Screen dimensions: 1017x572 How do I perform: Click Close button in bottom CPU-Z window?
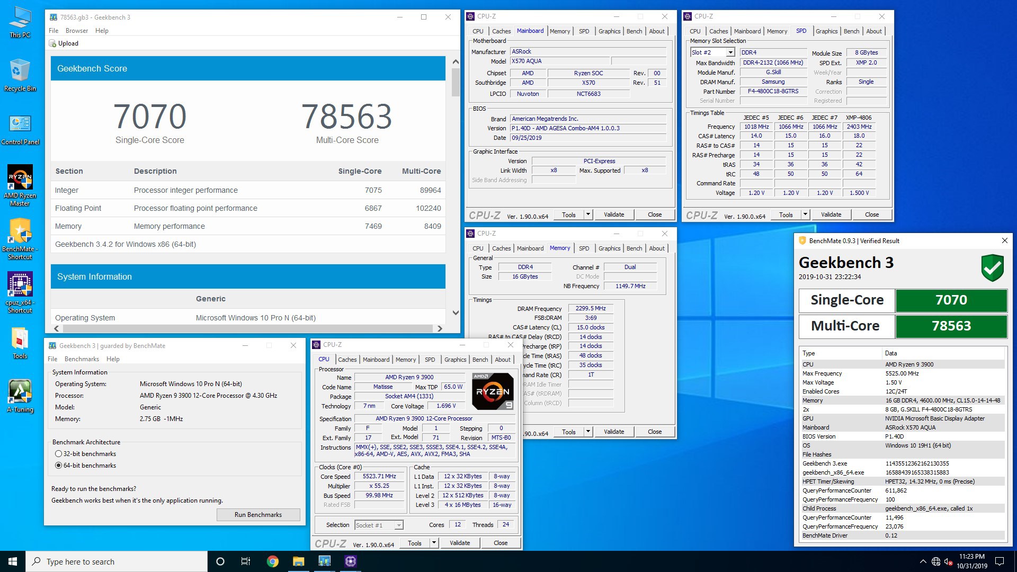click(501, 543)
